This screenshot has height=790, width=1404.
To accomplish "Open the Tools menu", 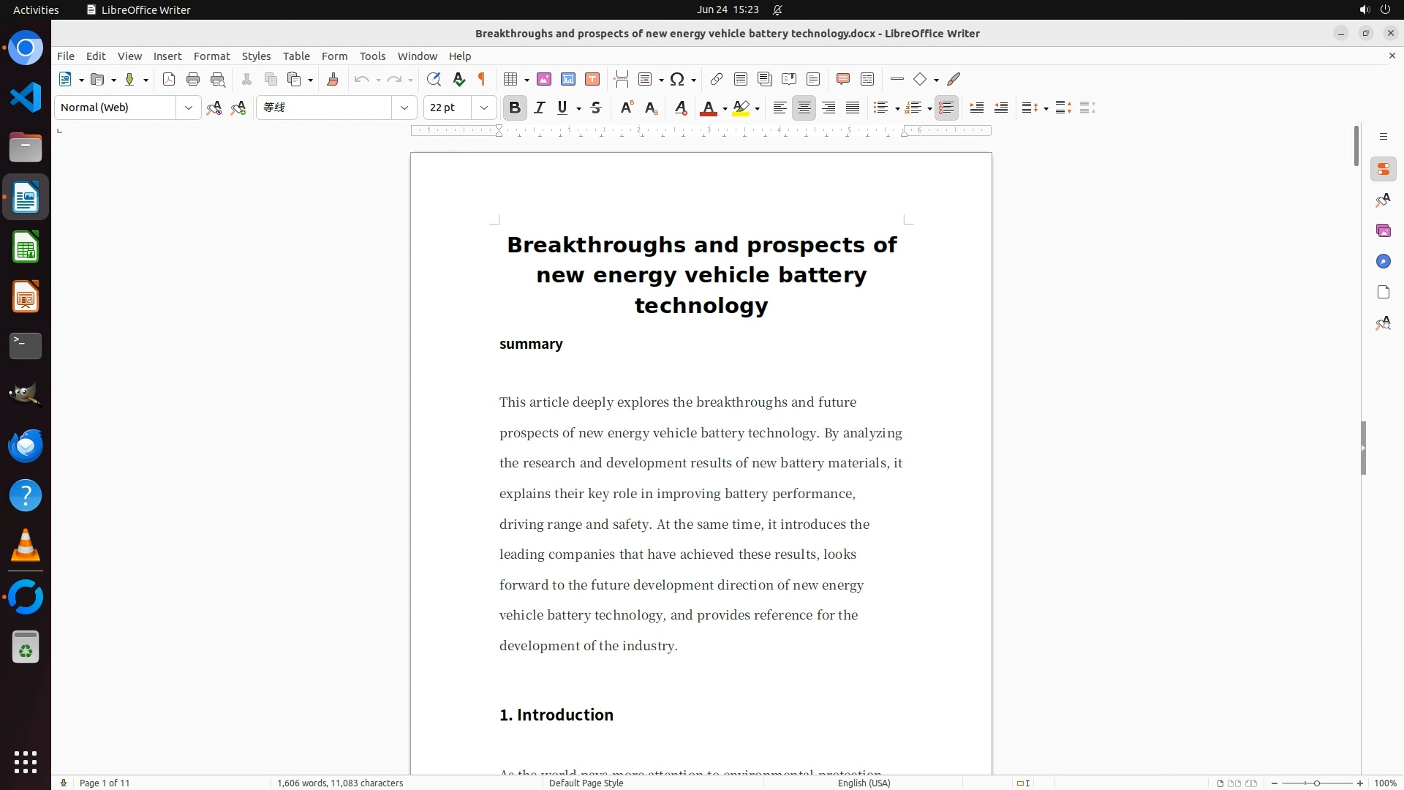I will click(x=372, y=56).
